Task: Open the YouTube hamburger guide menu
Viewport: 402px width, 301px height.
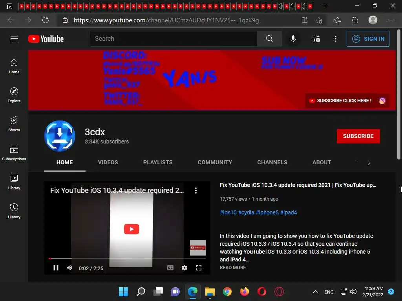Action: (14, 39)
